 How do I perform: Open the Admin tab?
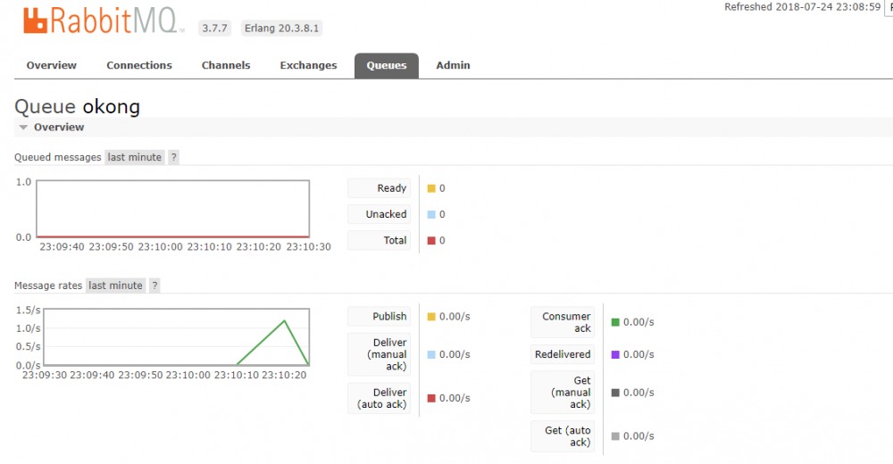pos(453,65)
